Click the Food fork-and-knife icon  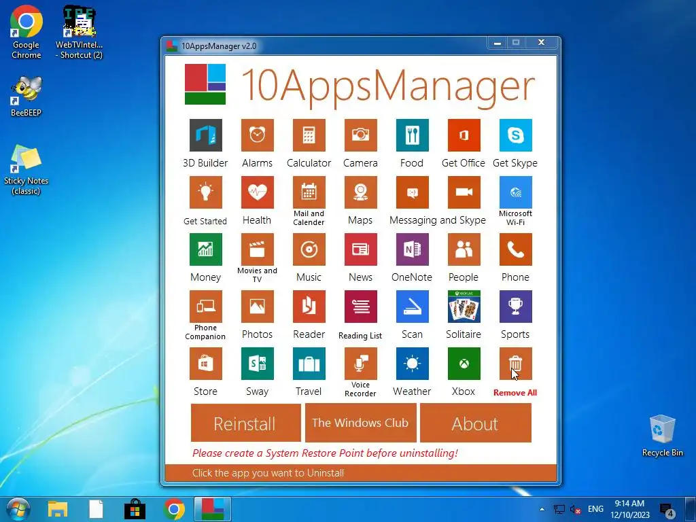[x=413, y=135]
